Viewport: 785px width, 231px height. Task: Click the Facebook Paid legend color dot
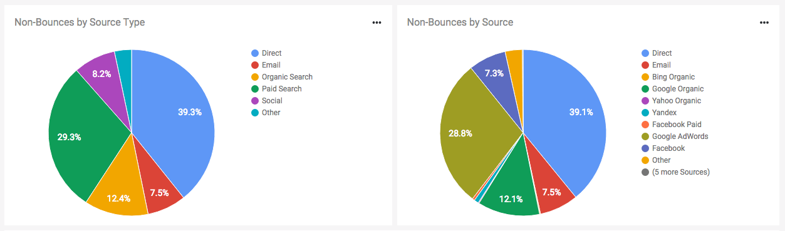(x=645, y=125)
